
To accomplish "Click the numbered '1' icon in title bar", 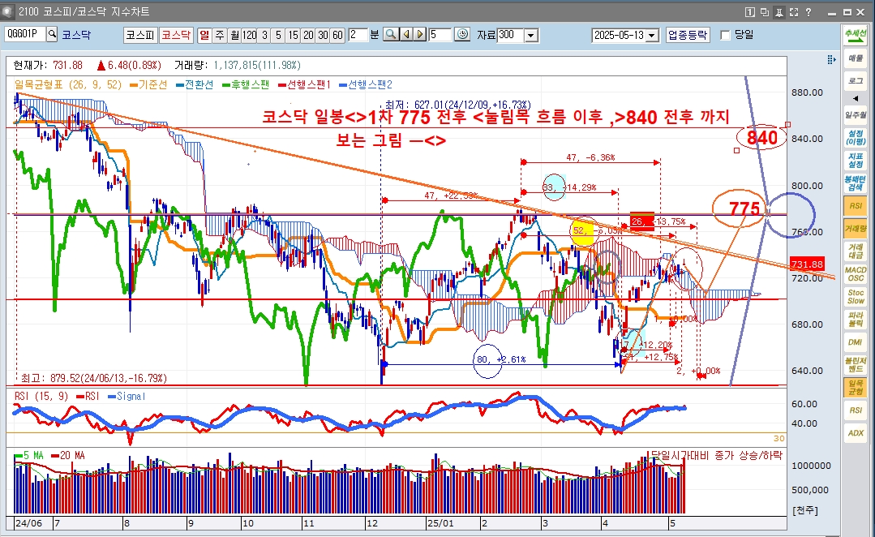I will coord(750,11).
